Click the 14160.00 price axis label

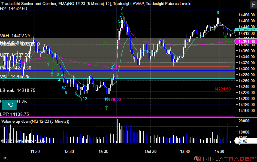click(x=247, y=110)
